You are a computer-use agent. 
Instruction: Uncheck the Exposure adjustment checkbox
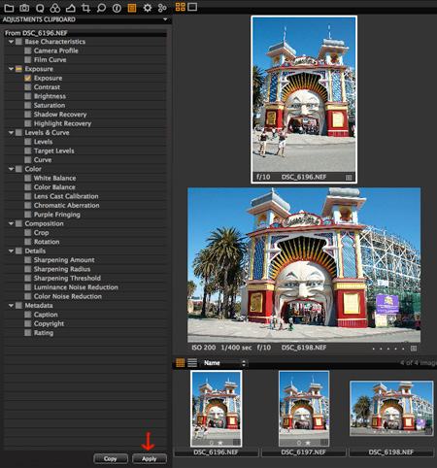[28, 78]
